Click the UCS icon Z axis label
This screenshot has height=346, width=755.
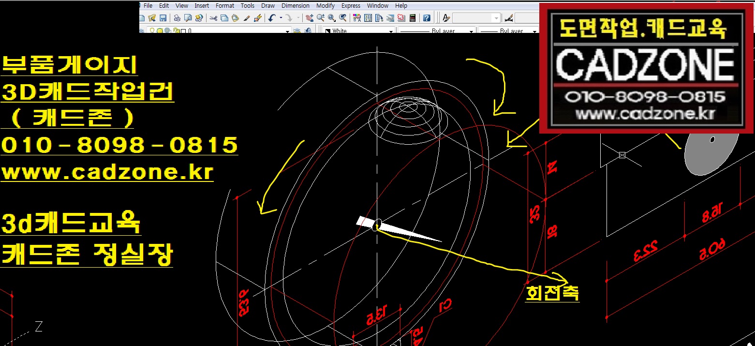(x=39, y=327)
